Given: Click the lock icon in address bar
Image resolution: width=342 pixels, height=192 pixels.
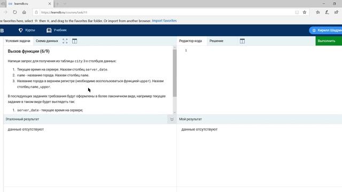Looking at the screenshot, I should [36, 12].
